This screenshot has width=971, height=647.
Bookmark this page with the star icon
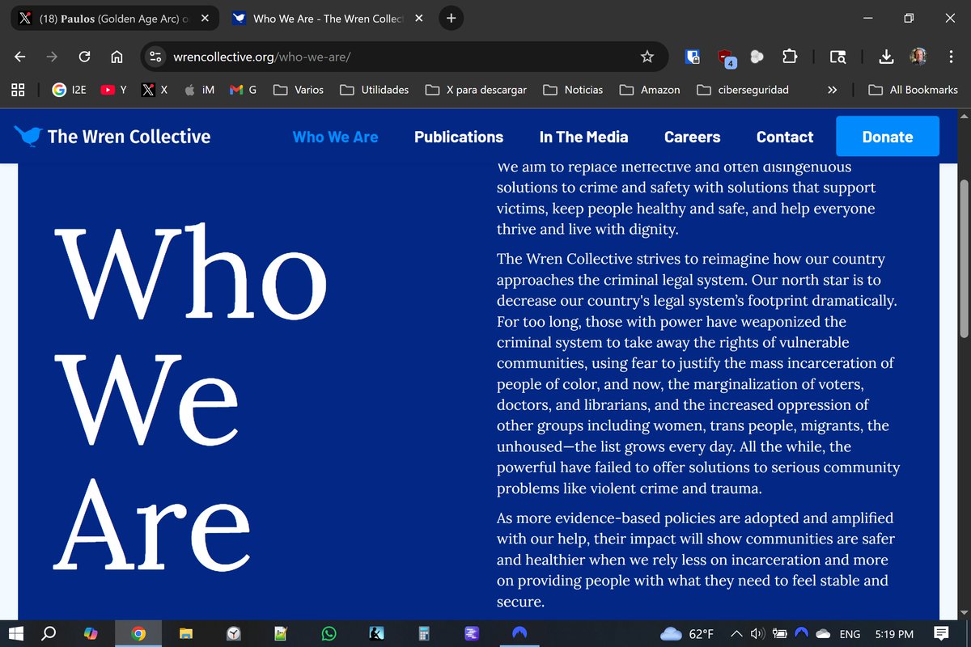click(x=647, y=57)
